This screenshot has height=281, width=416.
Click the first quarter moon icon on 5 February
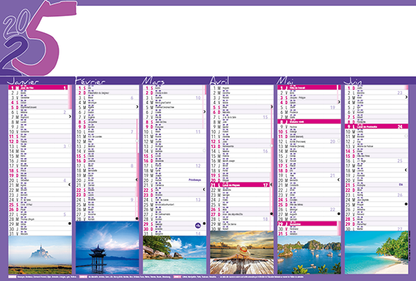(137, 106)
